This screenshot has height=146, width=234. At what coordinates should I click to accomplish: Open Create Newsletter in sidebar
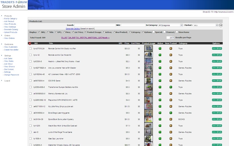pyautogui.click(x=11, y=50)
